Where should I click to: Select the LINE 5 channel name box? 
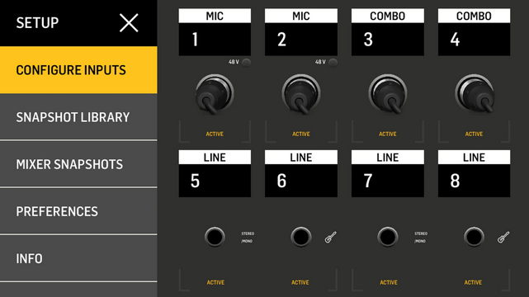point(215,173)
